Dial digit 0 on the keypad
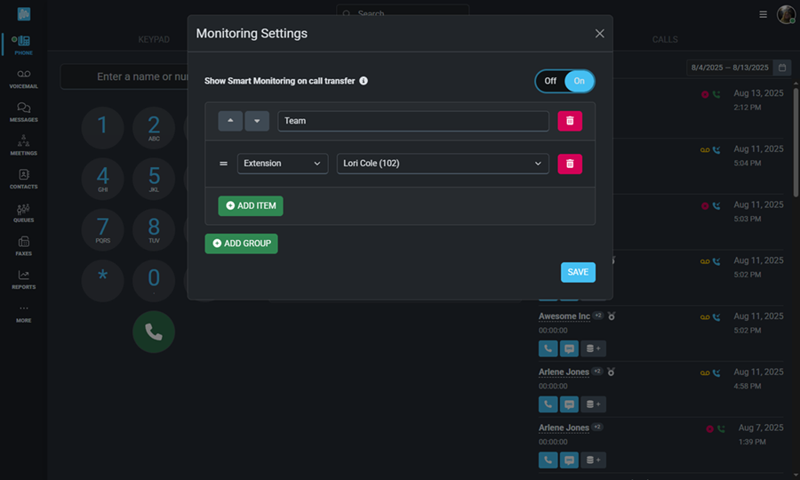The height and width of the screenshot is (480, 800). [154, 281]
